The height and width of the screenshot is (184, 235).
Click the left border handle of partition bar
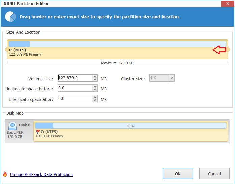(7, 50)
